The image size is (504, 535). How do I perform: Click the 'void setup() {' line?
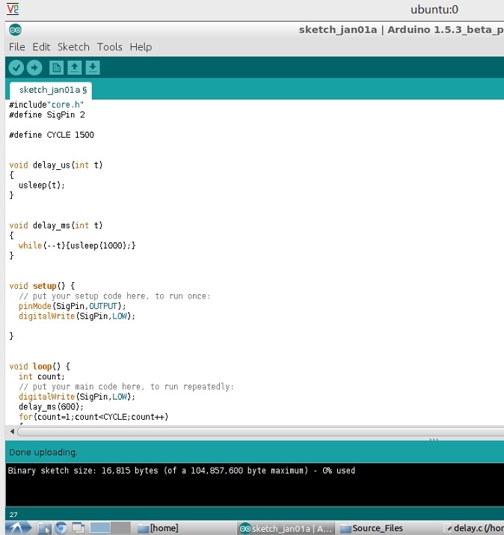(42, 286)
